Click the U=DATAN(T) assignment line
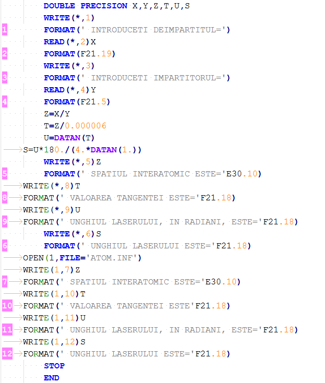Screen dimensions: 325x383 point(69,138)
